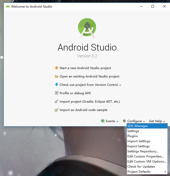
Task: Collapse the Configure dropdown menu
Action: click(x=136, y=121)
